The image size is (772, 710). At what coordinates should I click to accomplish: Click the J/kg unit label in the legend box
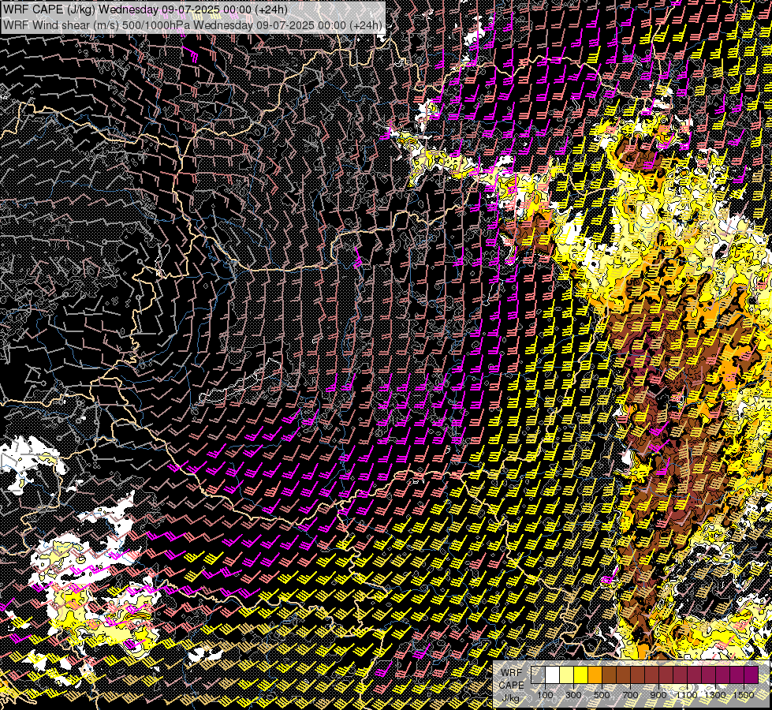(x=511, y=697)
